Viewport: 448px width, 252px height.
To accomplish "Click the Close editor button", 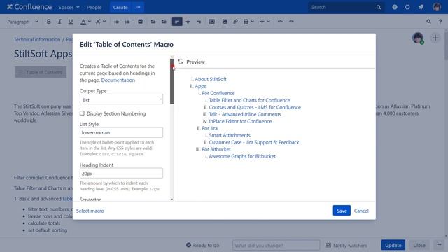I will coord(419,245).
